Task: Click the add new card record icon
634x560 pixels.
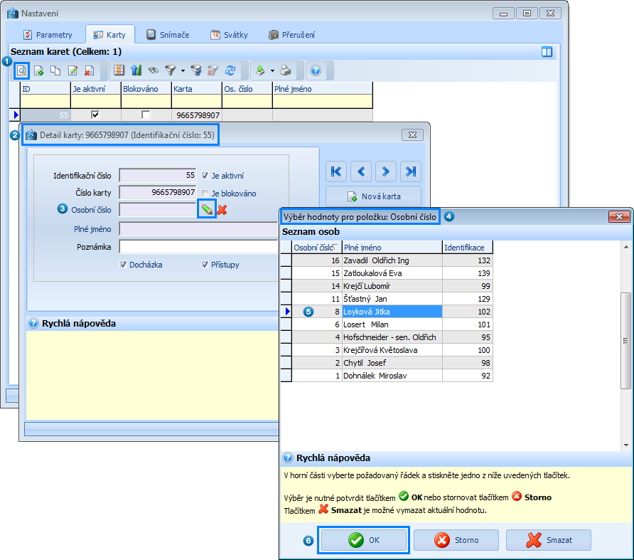Action: pyautogui.click(x=39, y=71)
